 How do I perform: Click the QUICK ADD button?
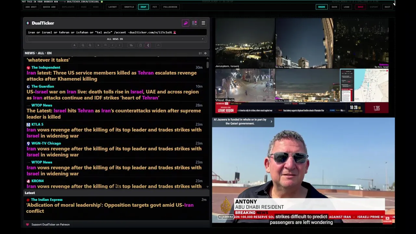coord(49,7)
